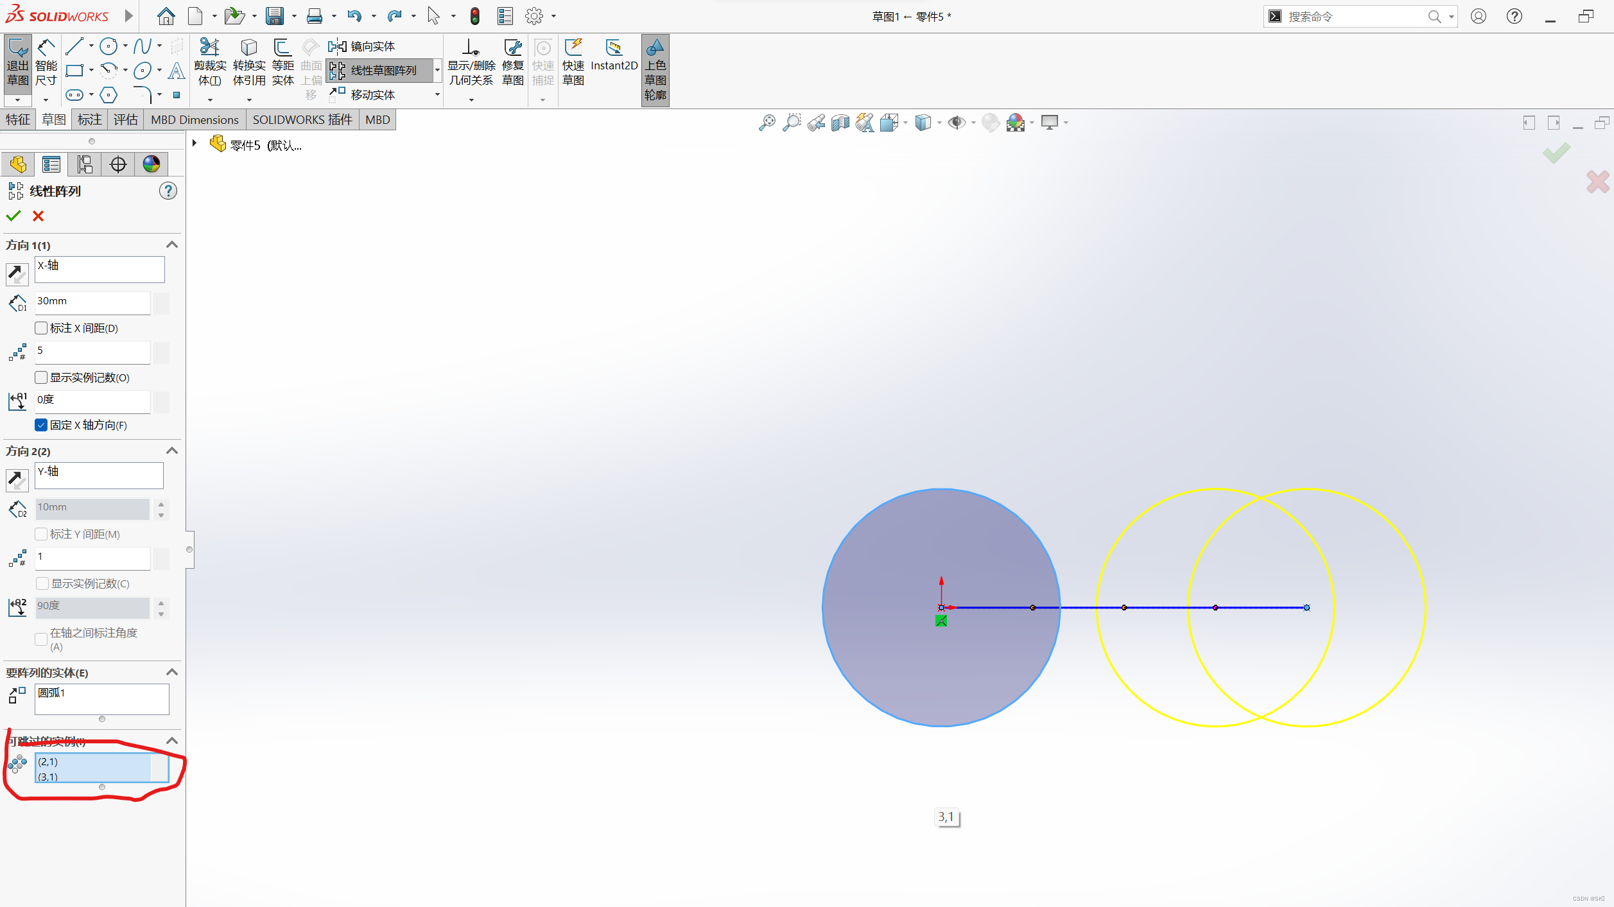Image resolution: width=1614 pixels, height=907 pixels.
Task: Open the 线性草图阵列 dropdown arrow
Action: pos(437,70)
